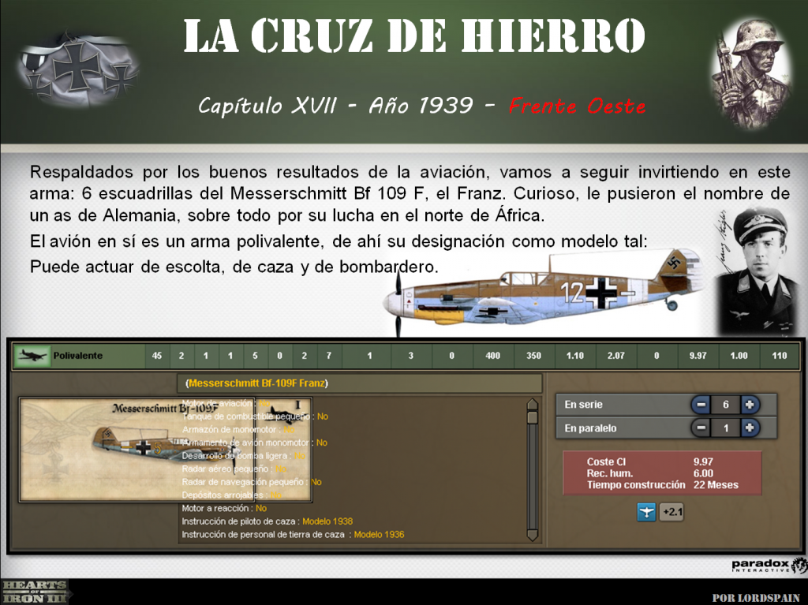Viewport: 808px width, 605px height.
Task: Click the +2.1 bonus button
Action: (x=672, y=512)
